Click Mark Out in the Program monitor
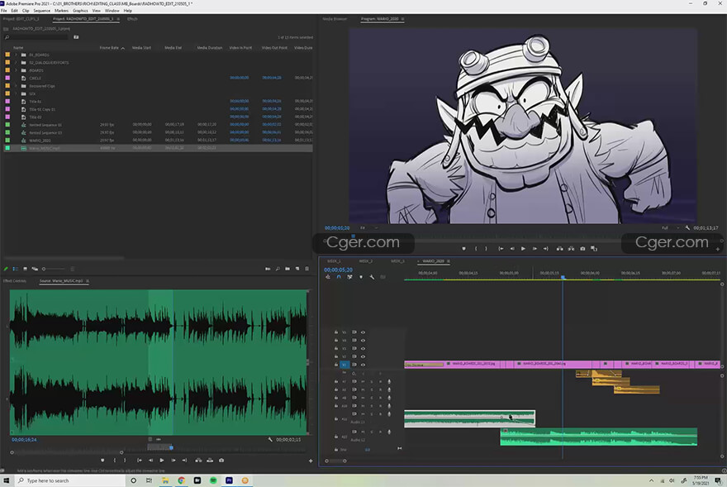This screenshot has width=727, height=487. [x=486, y=249]
